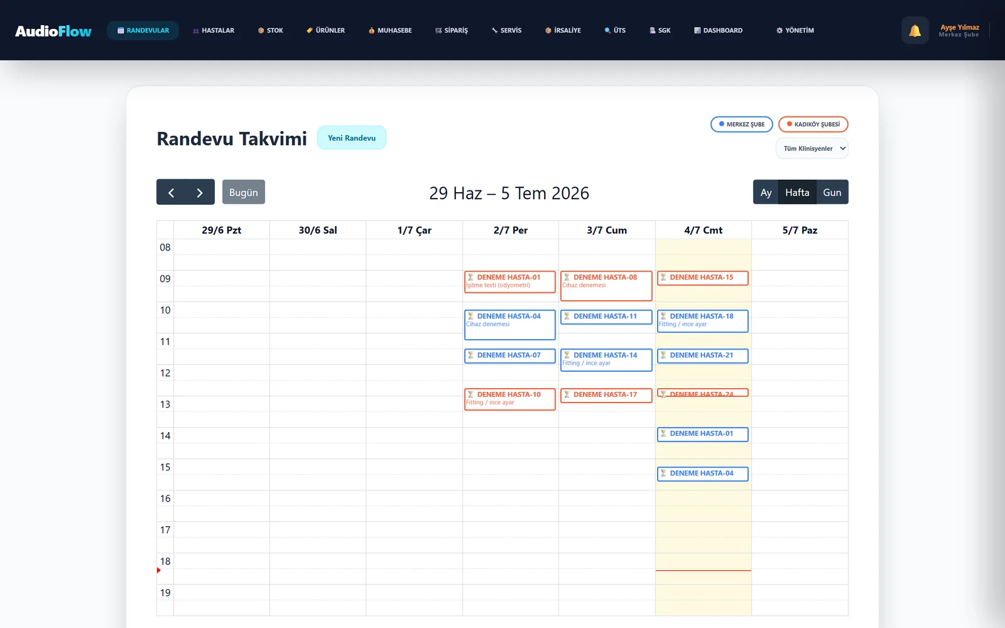Open DENEME HASTA-15 appointment
Image resolution: width=1005 pixels, height=628 pixels.
point(703,278)
